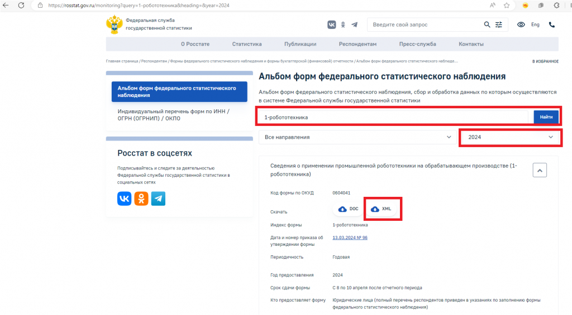Click the Росстат в соцсетях heading
572x315 pixels.
tap(155, 153)
